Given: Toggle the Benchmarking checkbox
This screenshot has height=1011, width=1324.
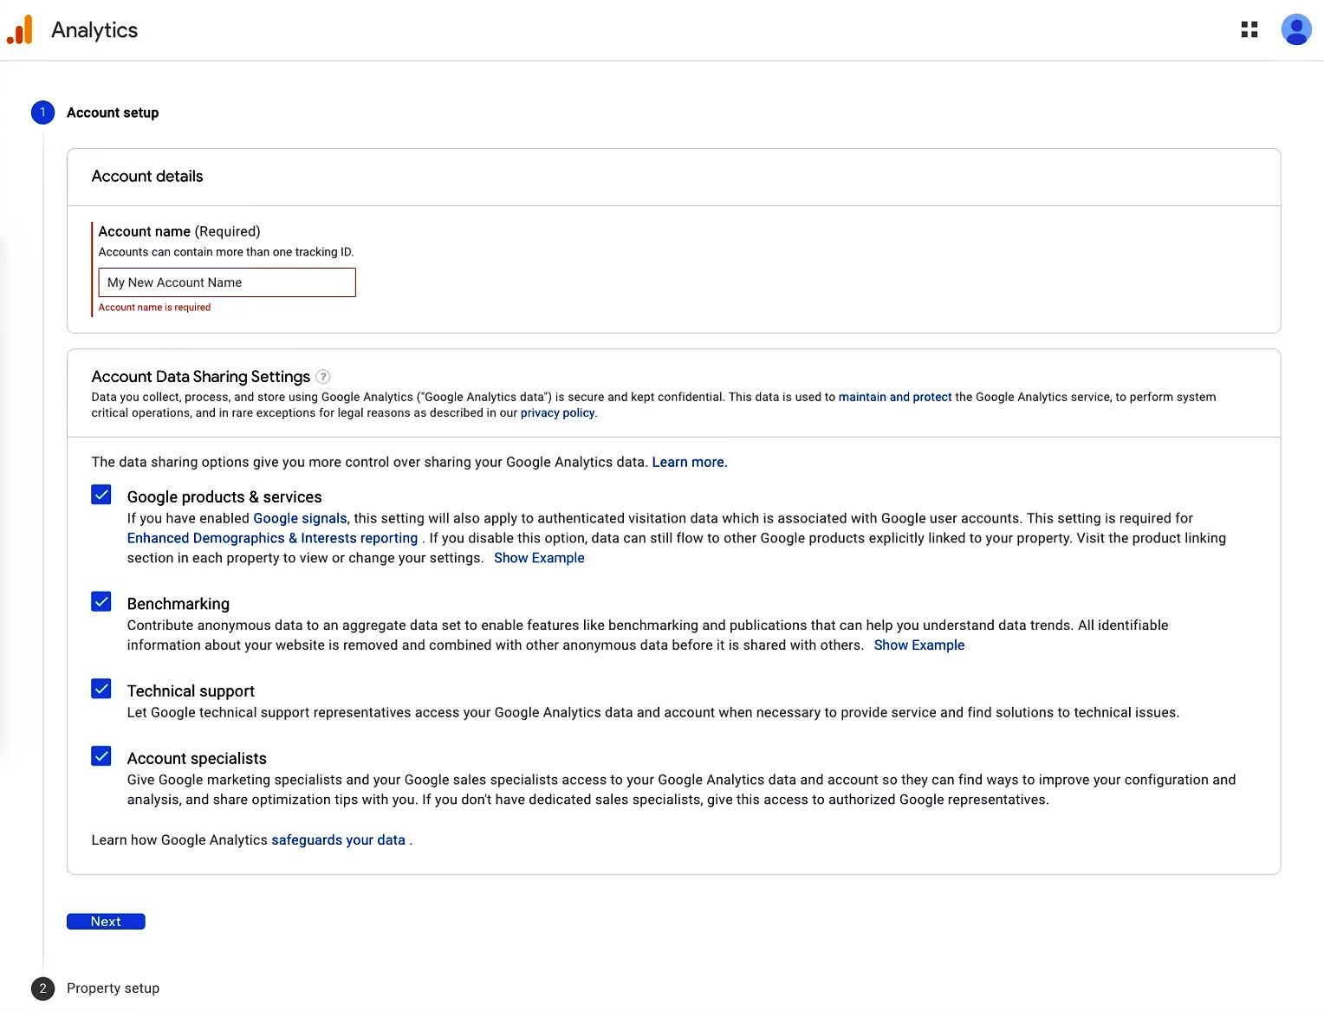Looking at the screenshot, I should (x=101, y=602).
